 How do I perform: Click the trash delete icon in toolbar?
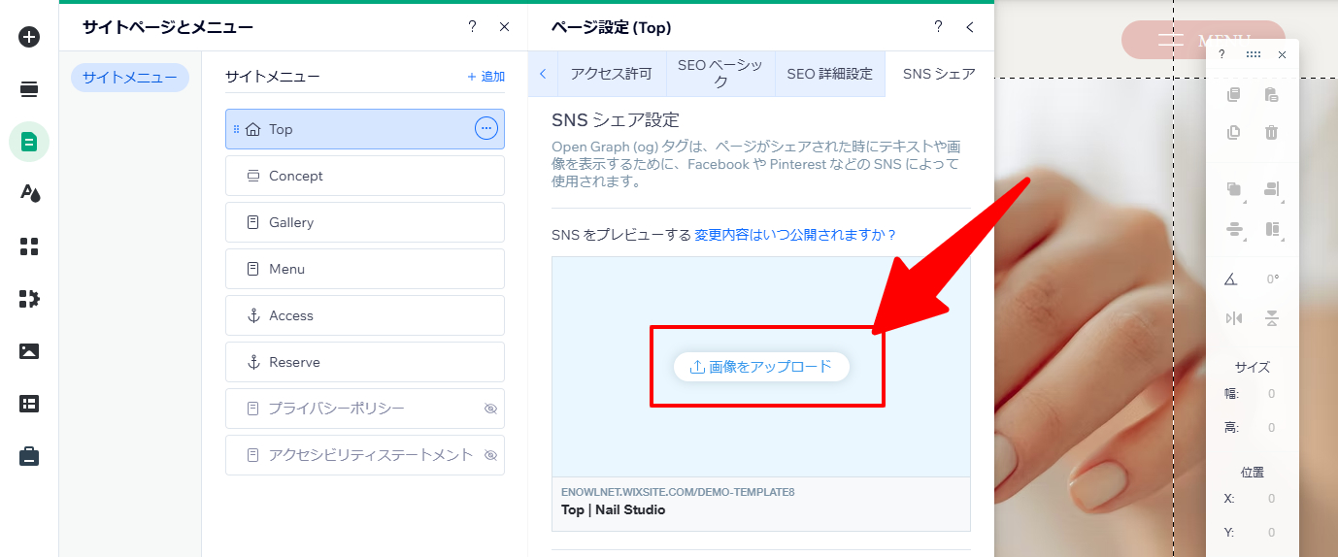(1271, 133)
